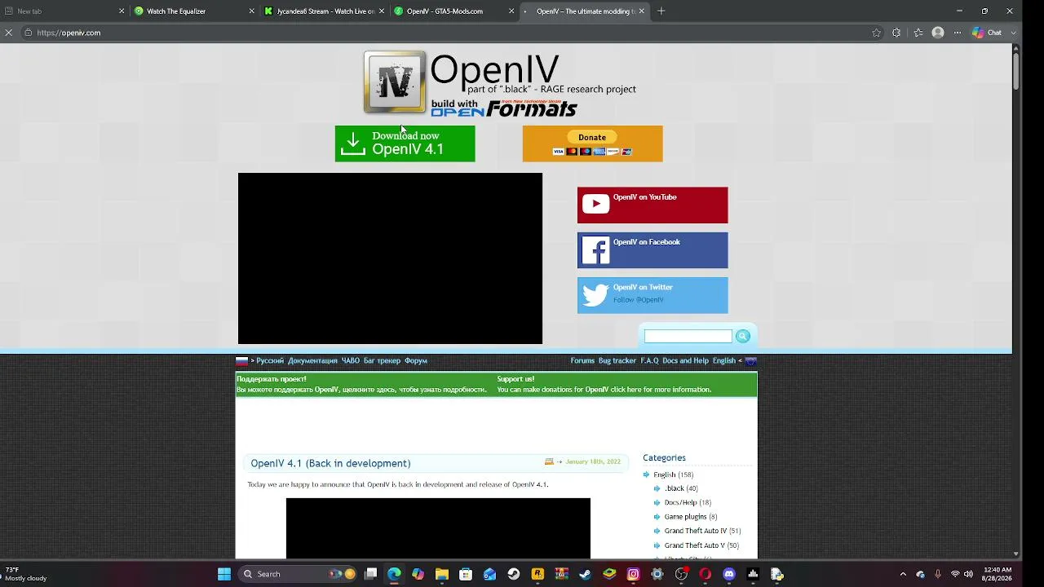
Task: Show hidden system tray icons chevron
Action: coord(903,574)
